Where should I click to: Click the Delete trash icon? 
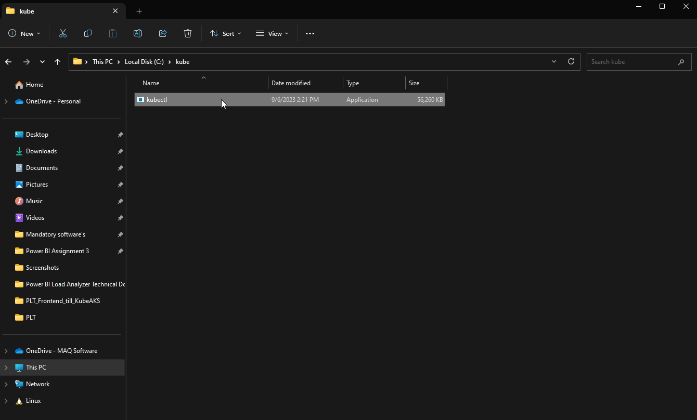coord(188,33)
